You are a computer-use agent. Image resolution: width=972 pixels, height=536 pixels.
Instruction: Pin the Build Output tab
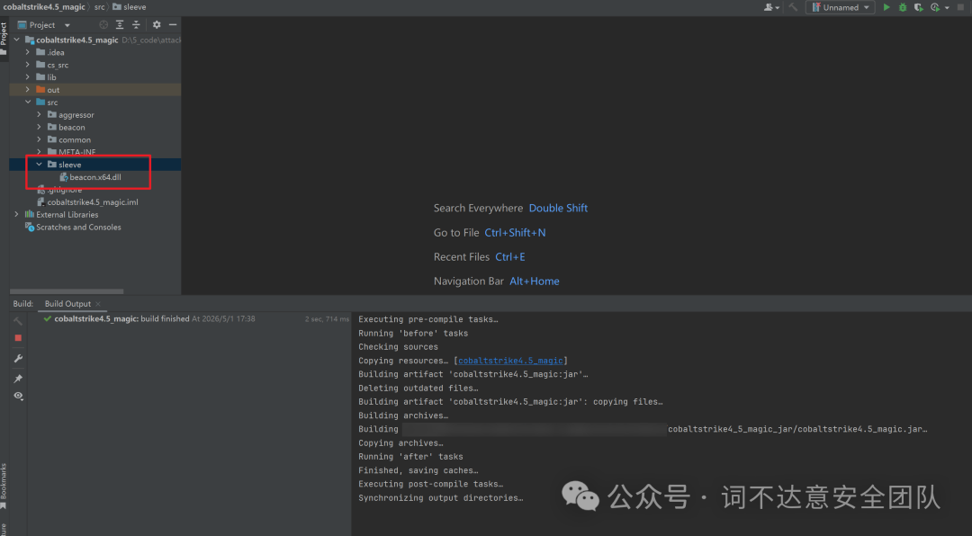pyautogui.click(x=18, y=378)
